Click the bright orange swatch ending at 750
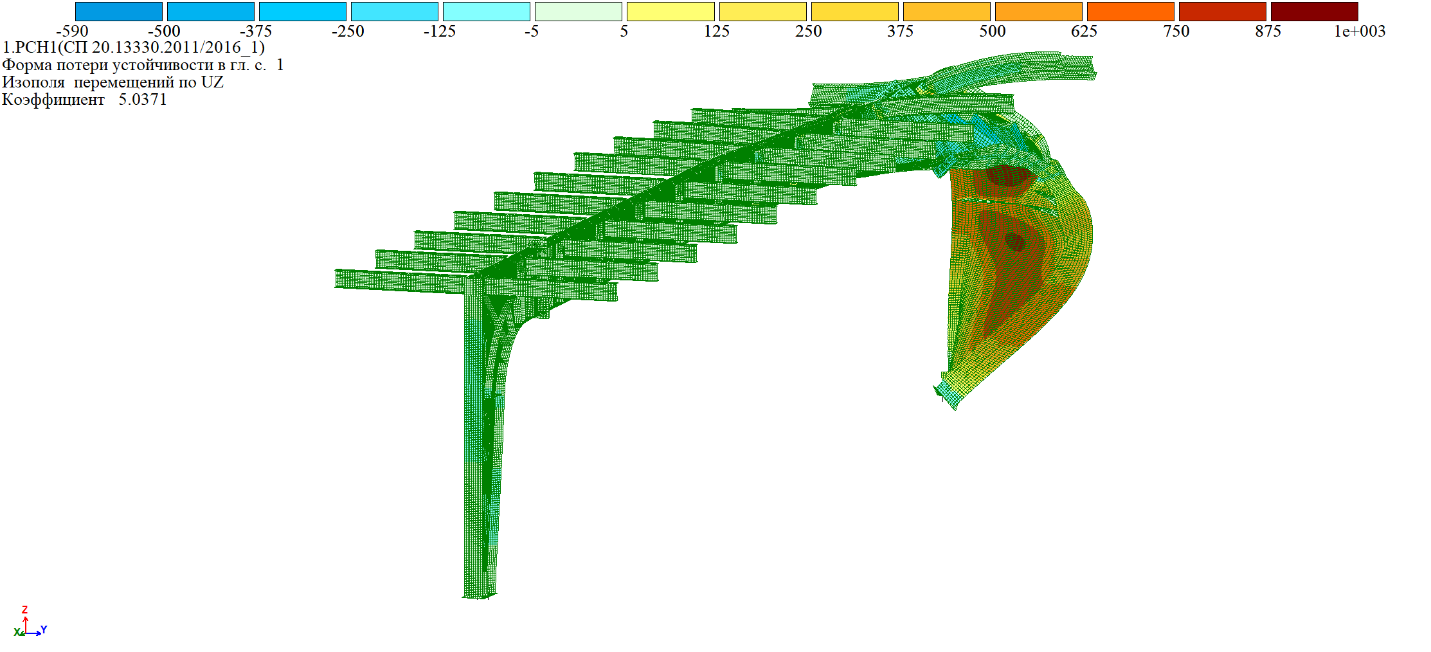The width and height of the screenshot is (1431, 652). tap(1131, 12)
